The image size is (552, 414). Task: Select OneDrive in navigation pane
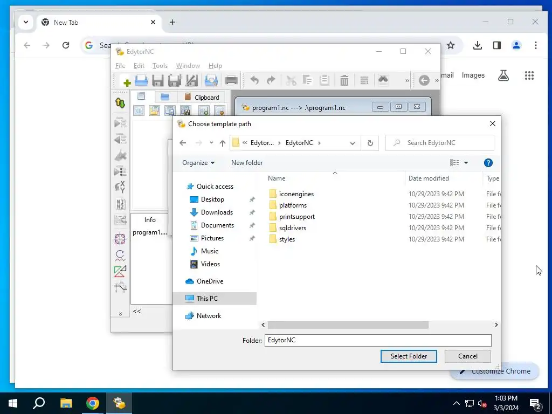[x=210, y=281]
